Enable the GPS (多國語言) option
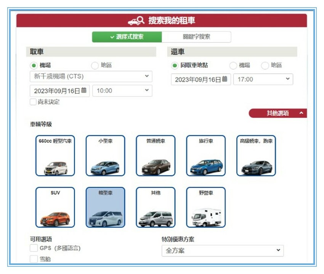The image size is (324, 274). pos(34,248)
